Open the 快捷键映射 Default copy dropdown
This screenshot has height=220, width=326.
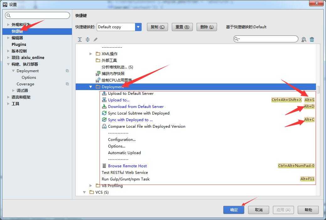(138, 27)
